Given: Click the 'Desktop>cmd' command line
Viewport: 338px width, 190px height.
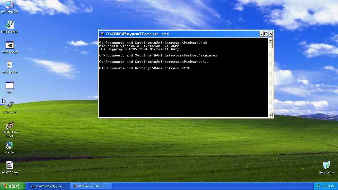Looking at the screenshot, I should coord(153,43).
